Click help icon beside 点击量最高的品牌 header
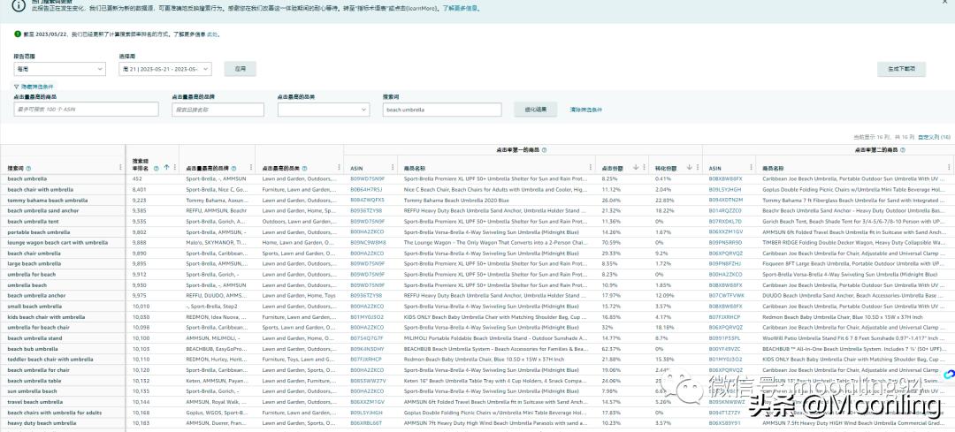This screenshot has height=432, width=955. 233,168
